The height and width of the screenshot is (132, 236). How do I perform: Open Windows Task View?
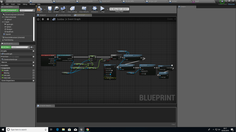51,130
